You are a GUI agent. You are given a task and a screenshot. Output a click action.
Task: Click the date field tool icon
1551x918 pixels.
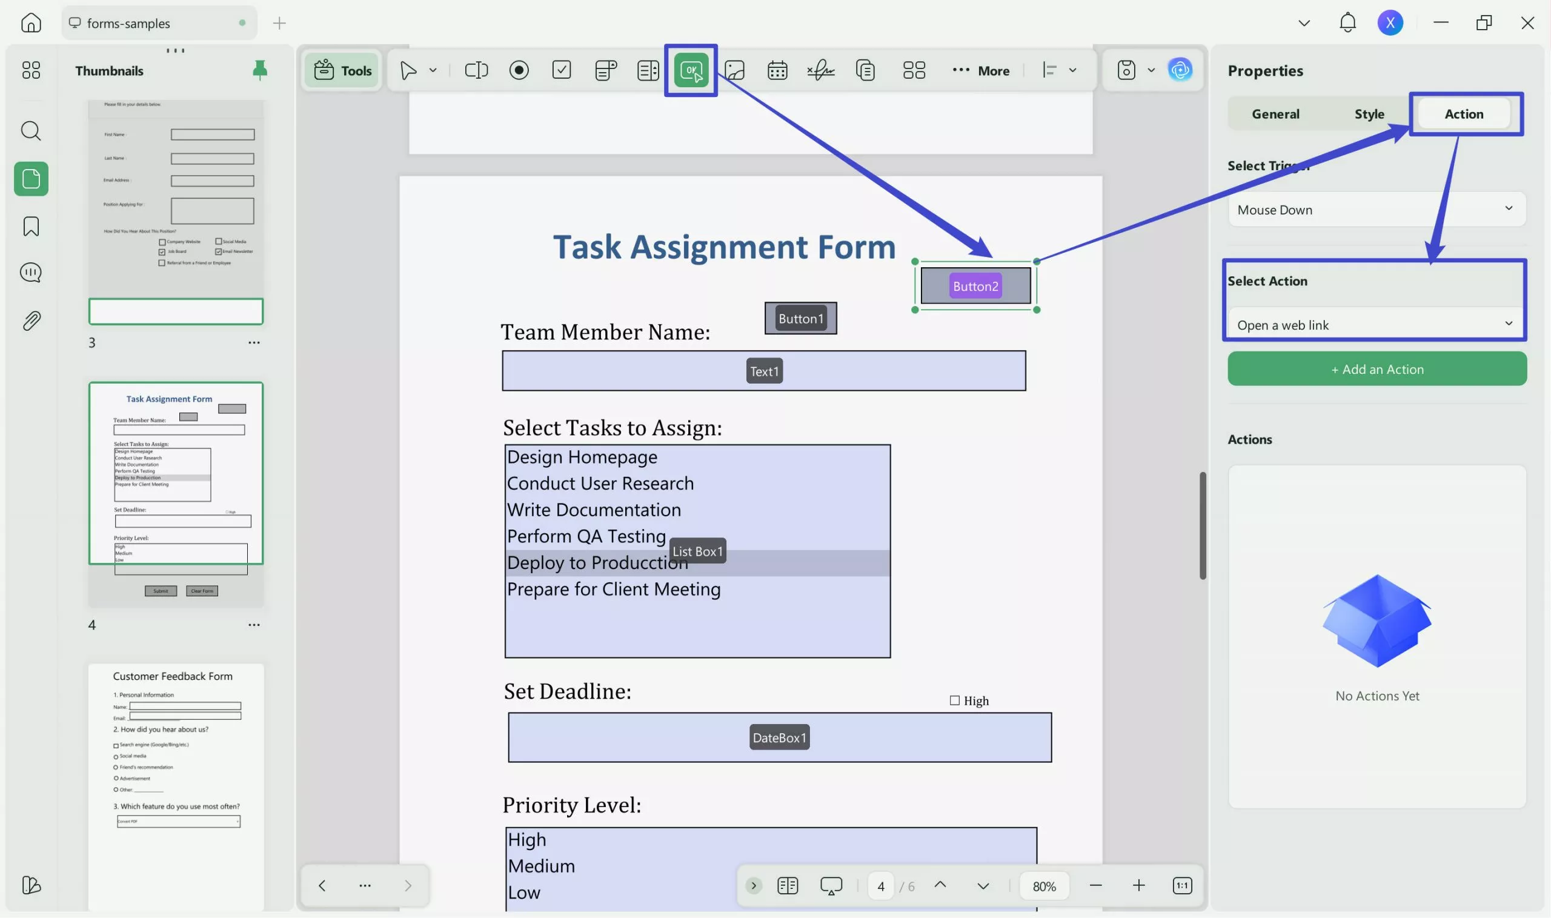tap(777, 70)
